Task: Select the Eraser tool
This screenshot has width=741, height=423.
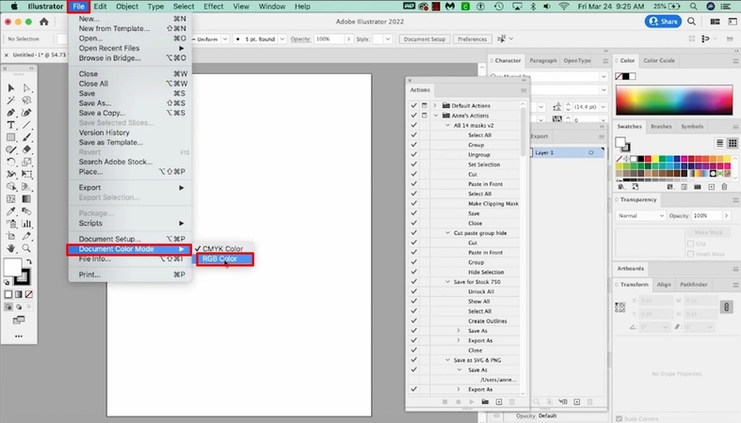Action: 26,149
